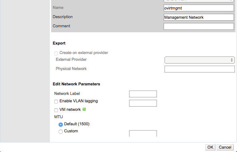Click the Export section heading
Screen dimensions: 237x152
pyautogui.click(x=59, y=43)
